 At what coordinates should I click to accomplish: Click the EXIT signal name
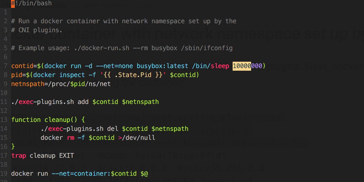[x=66, y=156]
